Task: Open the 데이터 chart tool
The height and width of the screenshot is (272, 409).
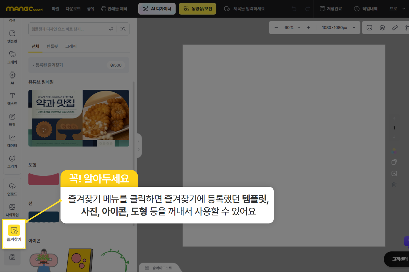Action: (x=12, y=141)
